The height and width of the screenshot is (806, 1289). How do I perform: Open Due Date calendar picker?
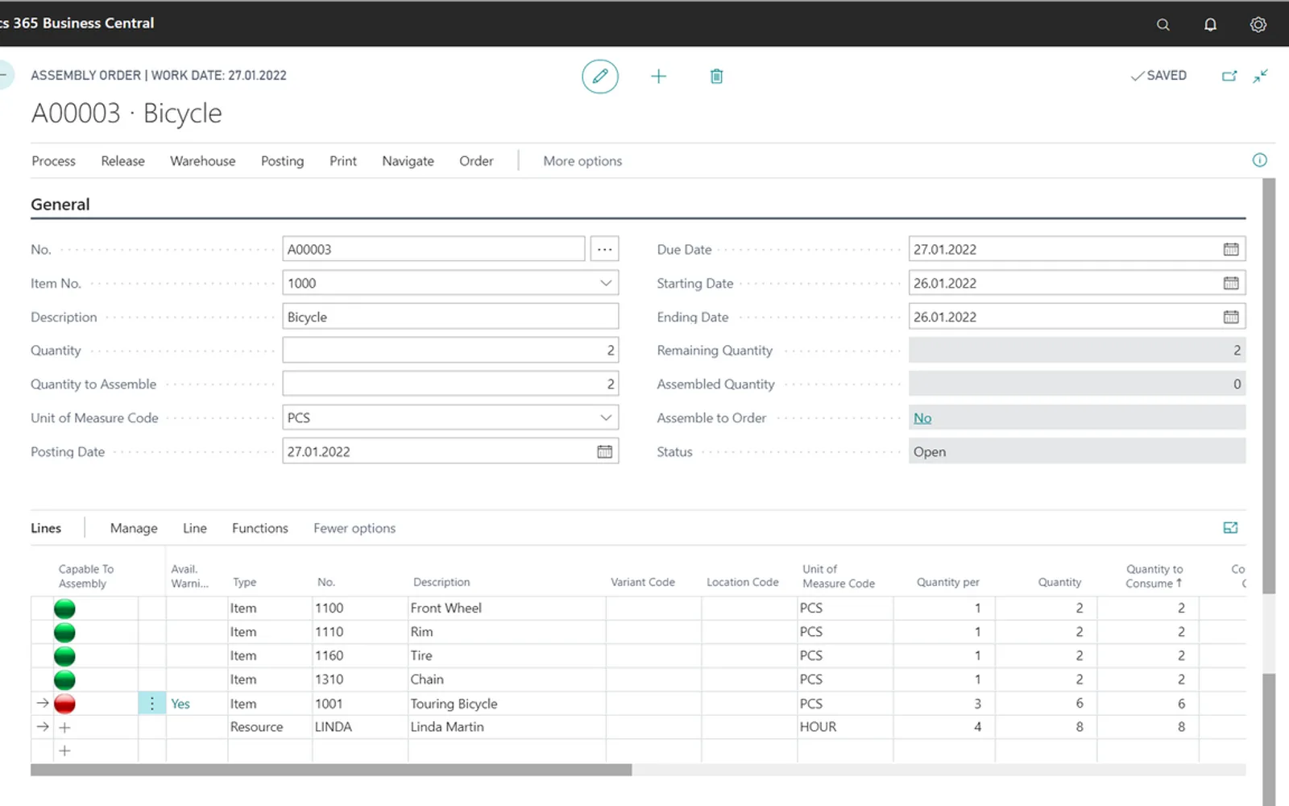point(1231,249)
